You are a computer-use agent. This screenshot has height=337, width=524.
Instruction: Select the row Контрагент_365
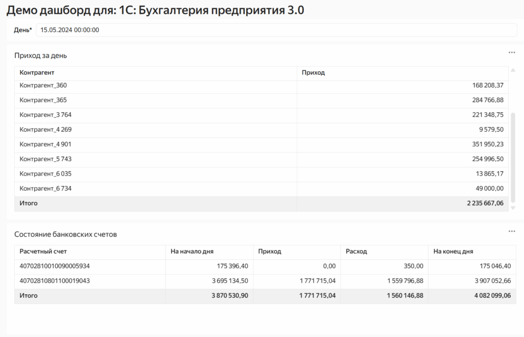[x=261, y=100]
